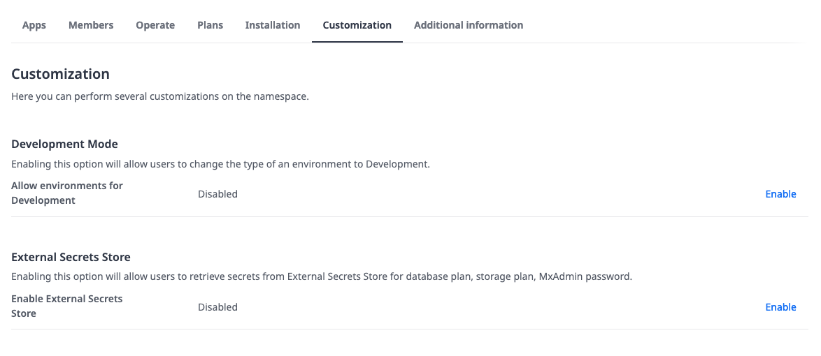Click the External Secrets Store description sentence
Image resolution: width=821 pixels, height=356 pixels.
click(322, 276)
